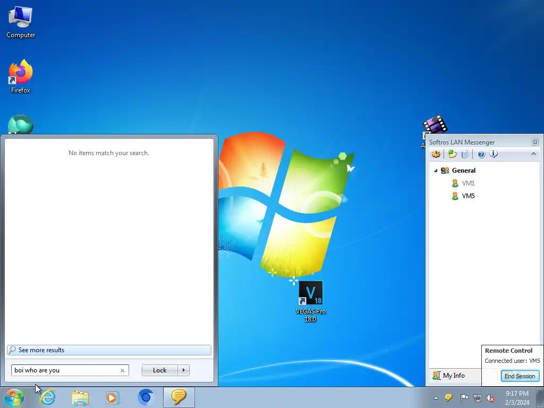
Task: Select the Computer desktop icon
Action: [x=21, y=22]
